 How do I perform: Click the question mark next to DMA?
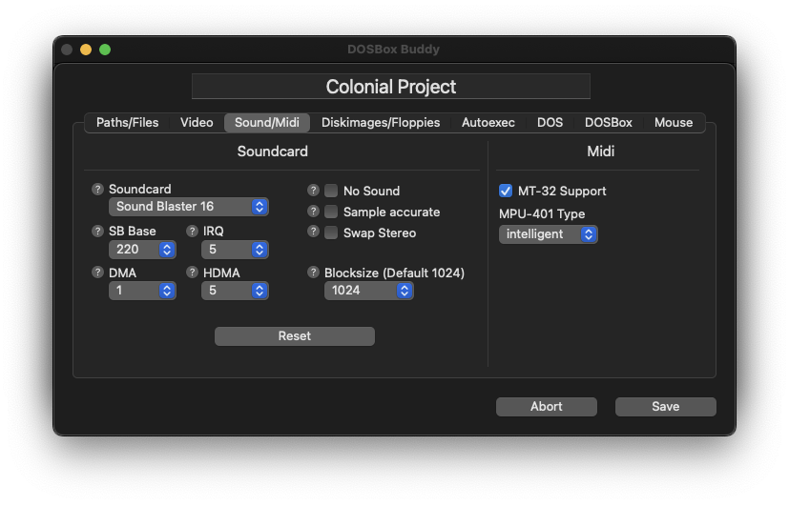pyautogui.click(x=97, y=273)
